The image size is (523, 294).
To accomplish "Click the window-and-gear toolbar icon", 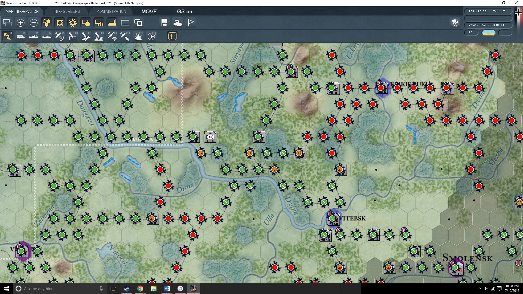I will point(138,23).
